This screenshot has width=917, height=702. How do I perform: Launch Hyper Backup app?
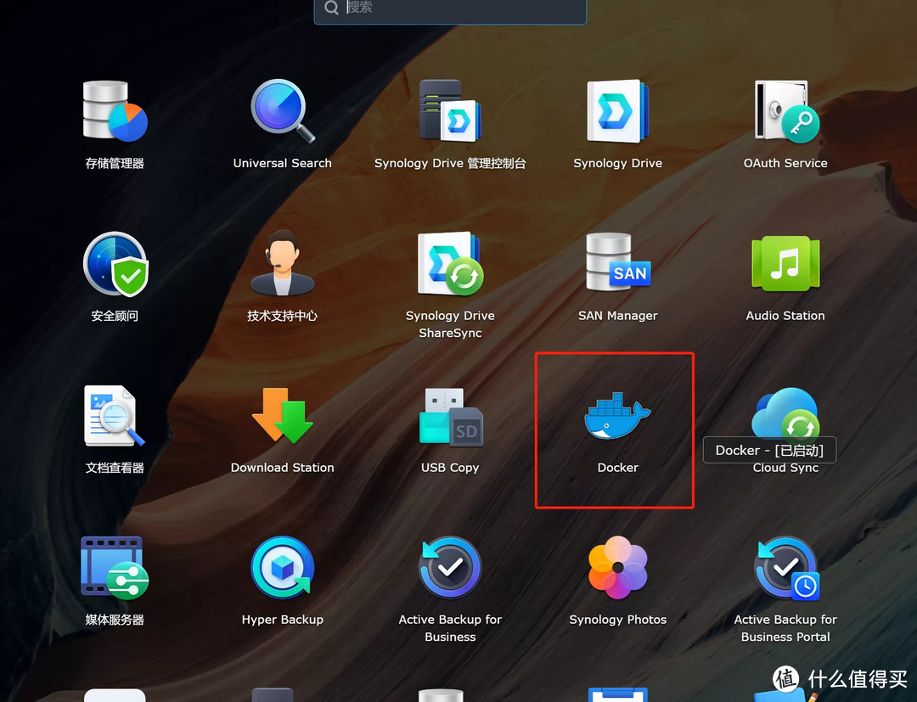pos(283,568)
